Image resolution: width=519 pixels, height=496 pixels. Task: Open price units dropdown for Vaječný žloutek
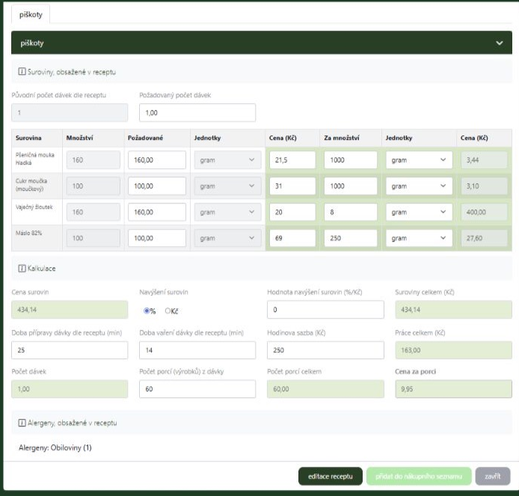pyautogui.click(x=419, y=212)
